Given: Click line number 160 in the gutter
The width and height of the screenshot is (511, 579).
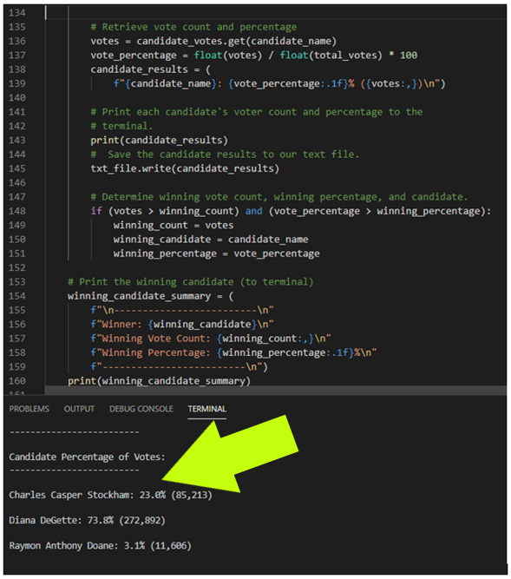Looking at the screenshot, I should (x=17, y=381).
